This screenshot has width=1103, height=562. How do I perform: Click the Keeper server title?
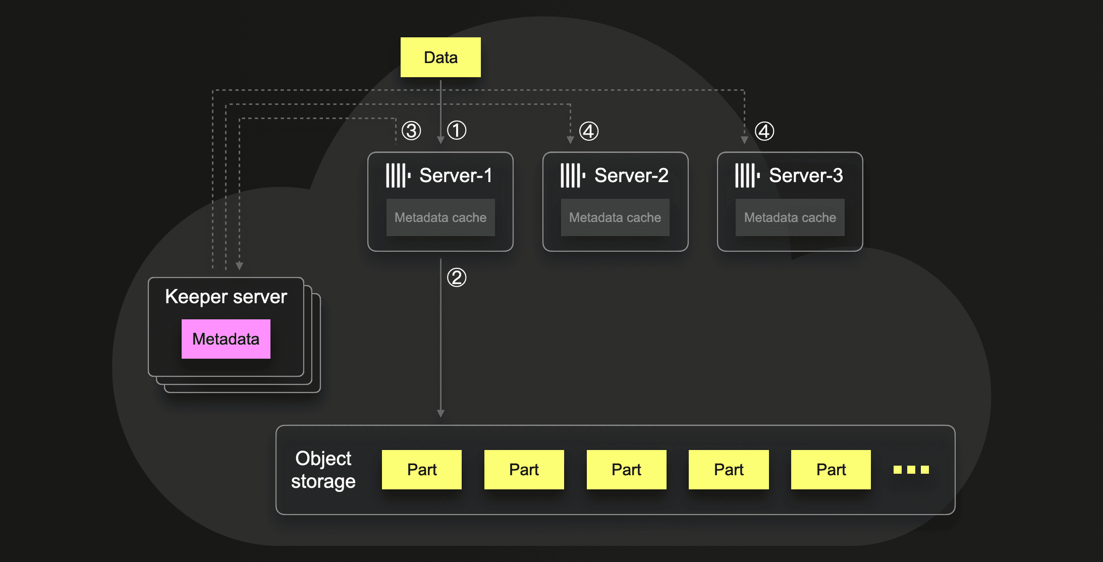click(226, 297)
